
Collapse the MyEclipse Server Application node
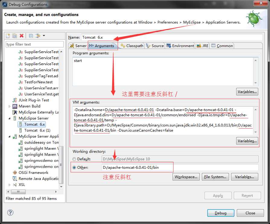[9, 136]
